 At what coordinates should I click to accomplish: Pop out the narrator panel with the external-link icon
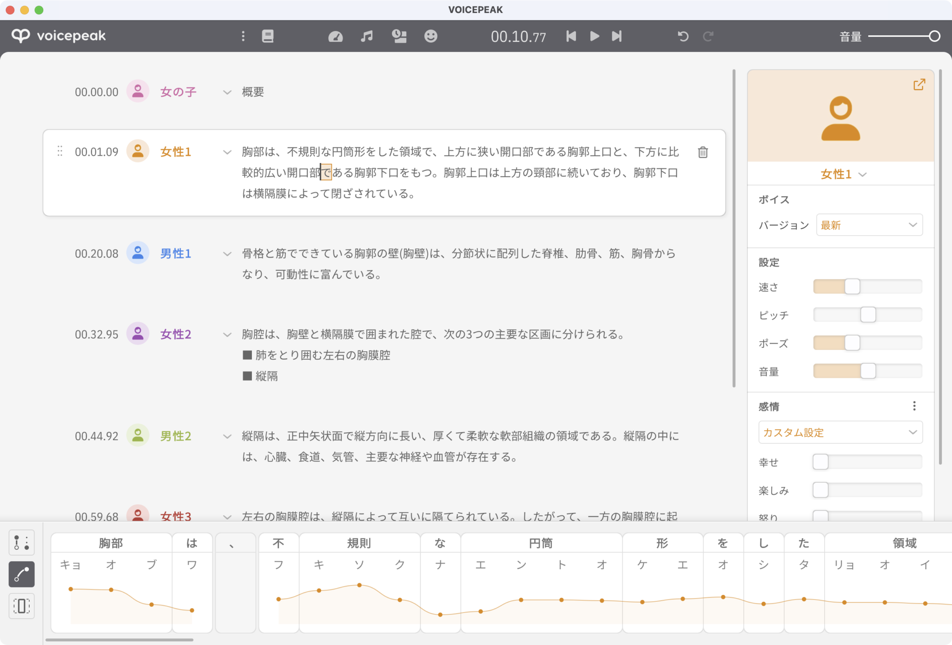point(919,85)
